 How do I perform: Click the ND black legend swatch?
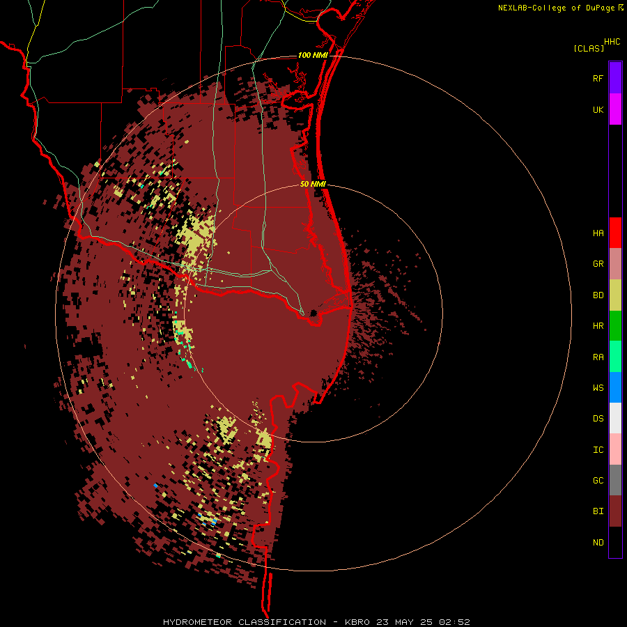click(615, 542)
